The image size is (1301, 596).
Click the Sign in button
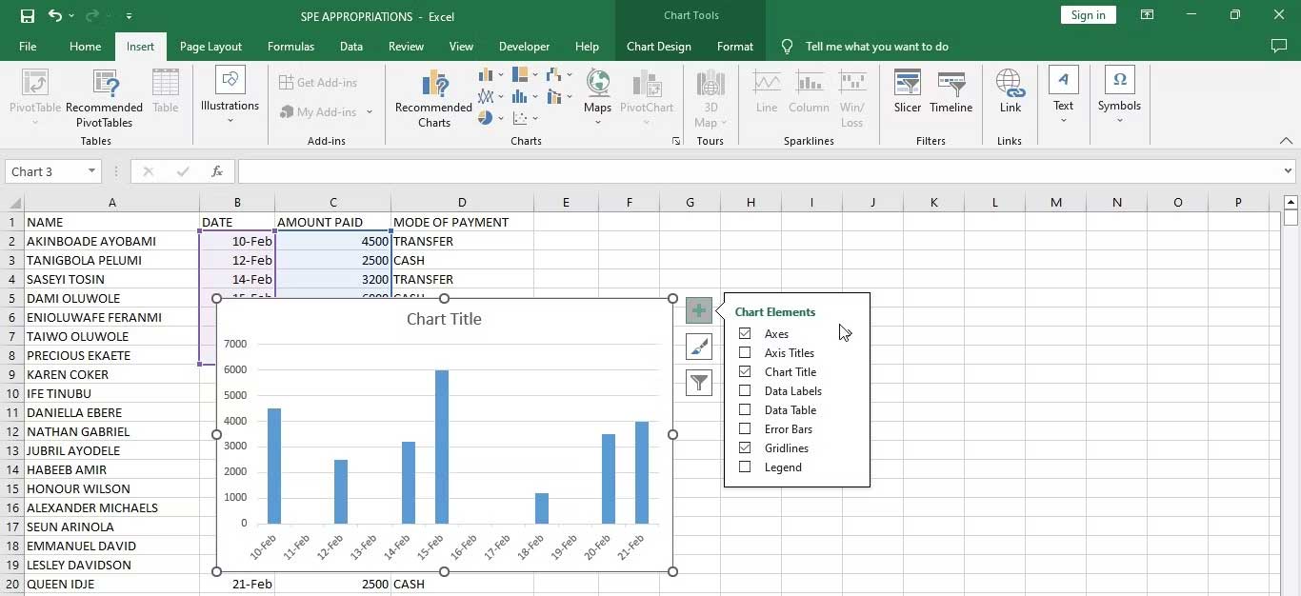click(1088, 15)
